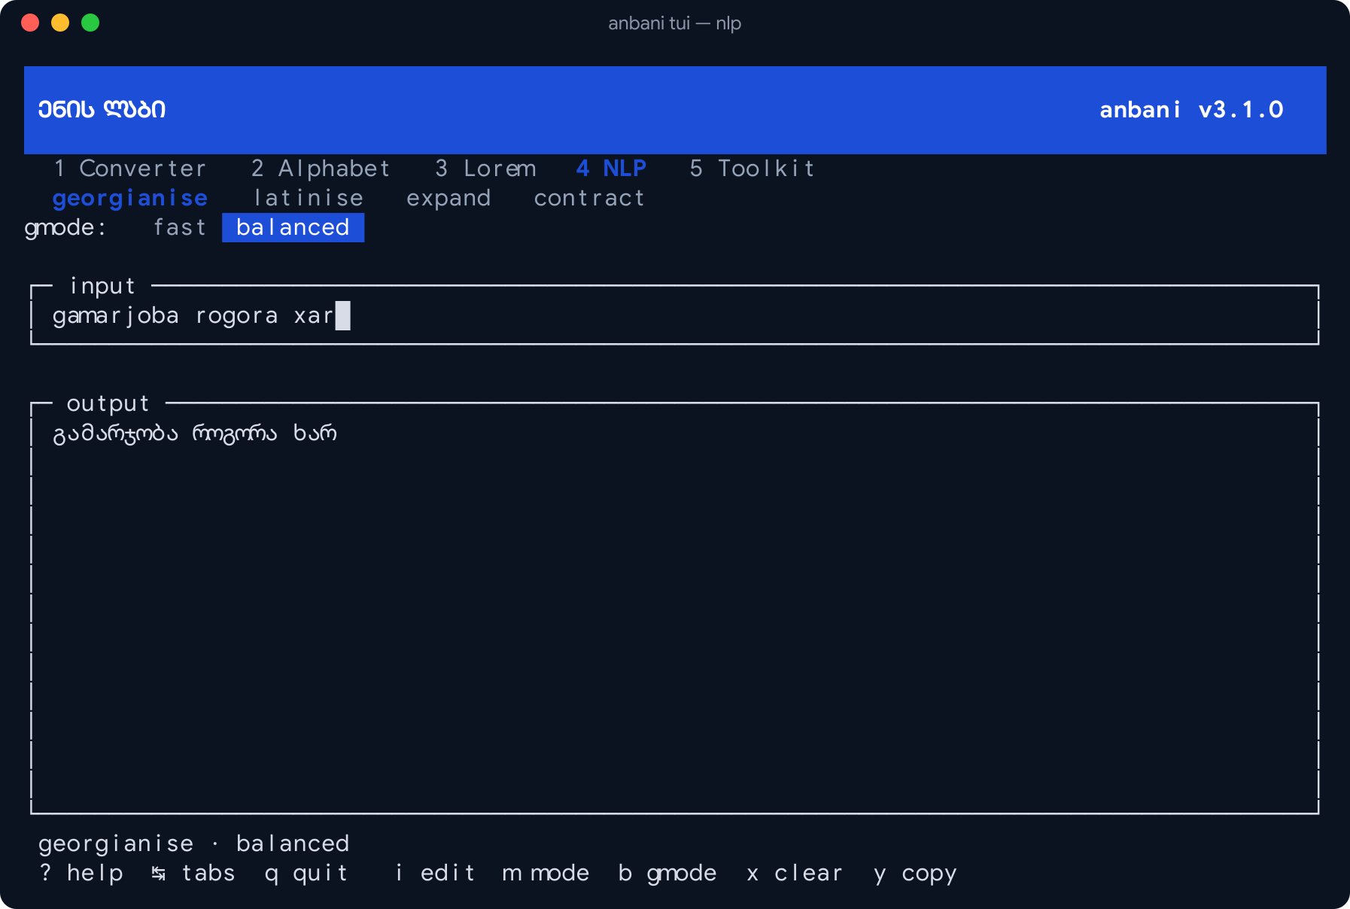Click the gmode: label

(65, 227)
